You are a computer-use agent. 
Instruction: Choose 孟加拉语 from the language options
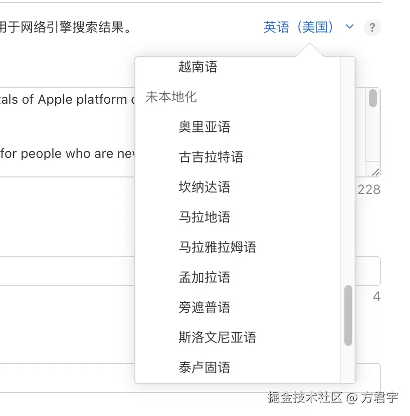click(204, 277)
